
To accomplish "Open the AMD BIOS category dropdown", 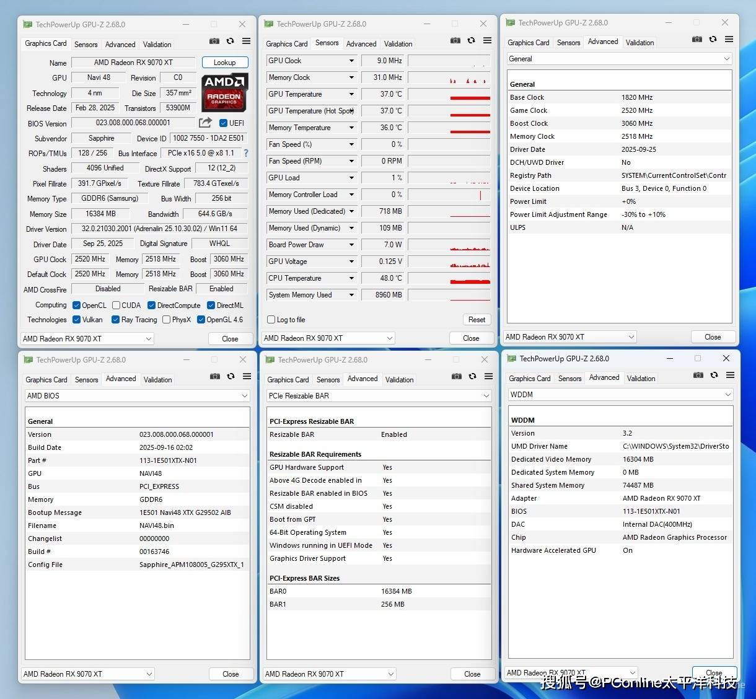I will pos(137,395).
